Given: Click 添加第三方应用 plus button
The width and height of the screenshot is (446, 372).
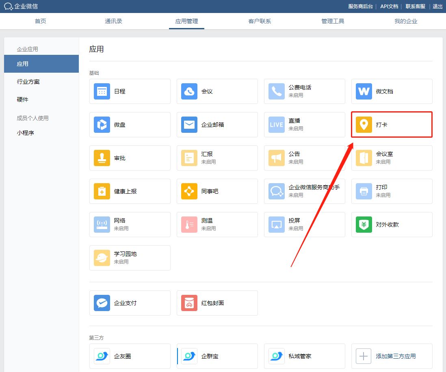Looking at the screenshot, I should pos(364,356).
